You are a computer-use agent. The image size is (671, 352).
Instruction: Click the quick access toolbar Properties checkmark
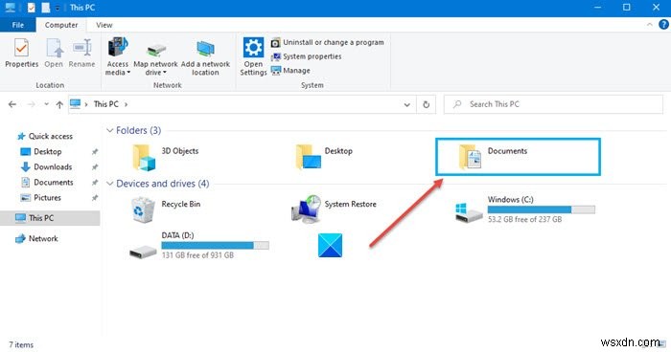tap(32, 8)
